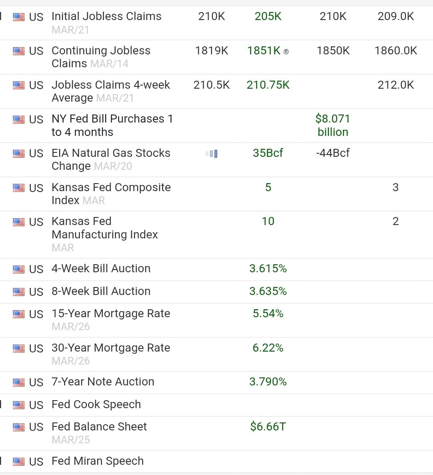Click the MAR/21 date under Initial Jobless Claims

tap(70, 30)
